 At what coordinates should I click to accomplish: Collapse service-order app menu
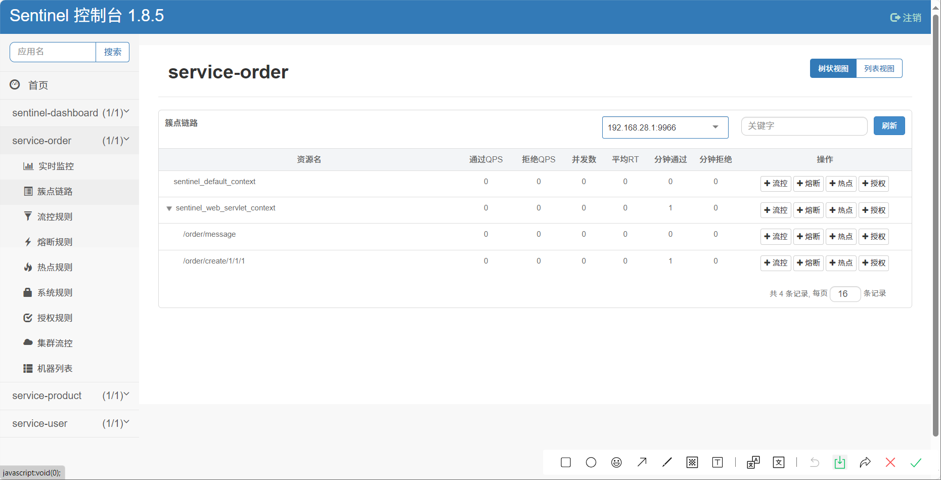pyautogui.click(x=69, y=141)
